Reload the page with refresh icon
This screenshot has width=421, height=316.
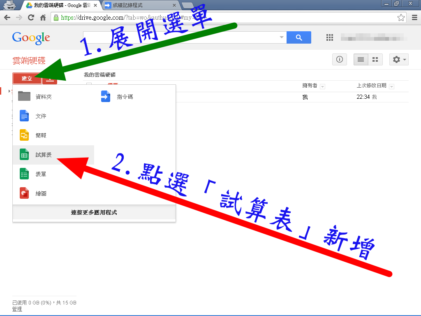(31, 18)
